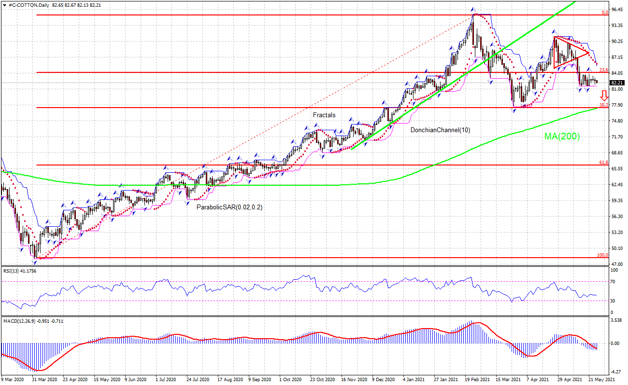Click the MA(200) green text label
Image resolution: width=628 pixels, height=385 pixels.
click(x=561, y=137)
